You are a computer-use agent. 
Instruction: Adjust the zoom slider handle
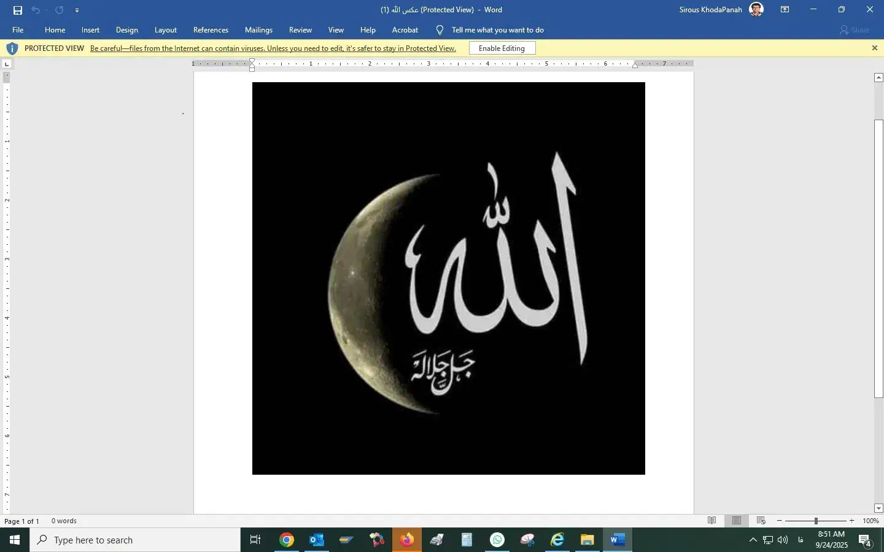(x=816, y=521)
